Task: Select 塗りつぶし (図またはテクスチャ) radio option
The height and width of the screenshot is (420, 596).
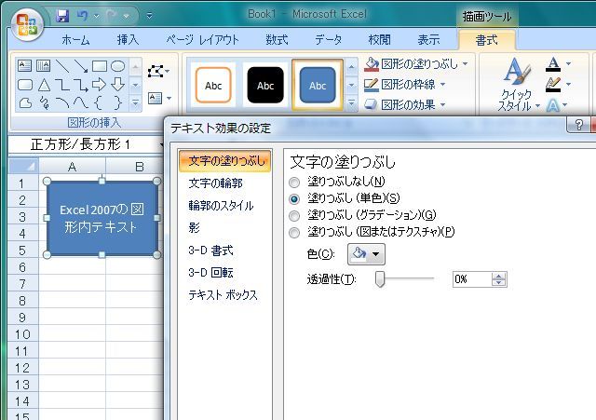Action: [294, 232]
